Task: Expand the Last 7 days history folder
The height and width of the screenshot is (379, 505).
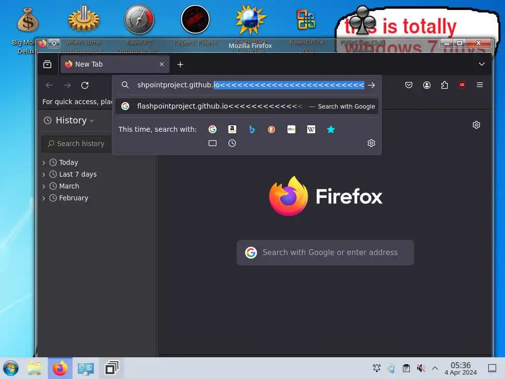Action: pyautogui.click(x=44, y=174)
